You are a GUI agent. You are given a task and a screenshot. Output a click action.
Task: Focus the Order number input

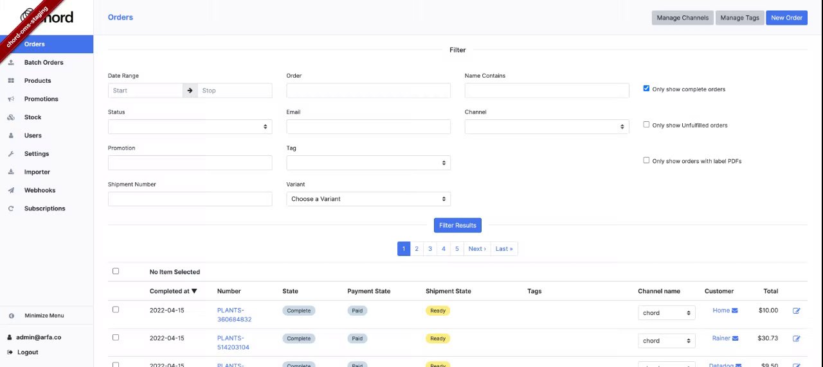click(368, 90)
